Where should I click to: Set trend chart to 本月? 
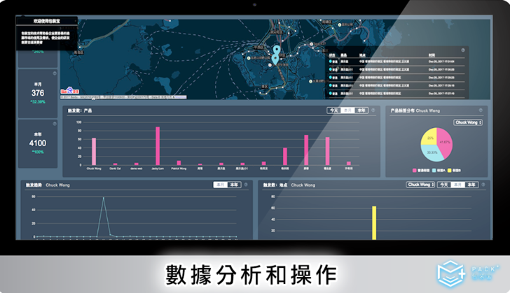pyautogui.click(x=220, y=185)
